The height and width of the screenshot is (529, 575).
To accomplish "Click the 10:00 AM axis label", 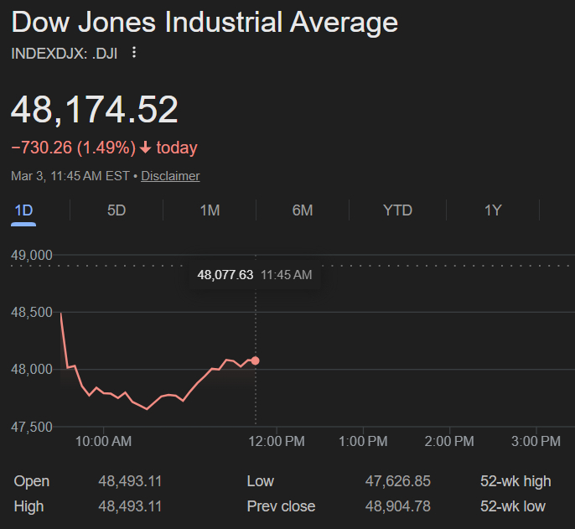I will (103, 441).
